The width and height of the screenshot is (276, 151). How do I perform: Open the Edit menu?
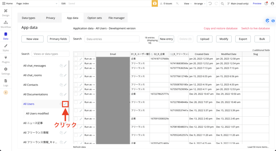pos(64,3)
